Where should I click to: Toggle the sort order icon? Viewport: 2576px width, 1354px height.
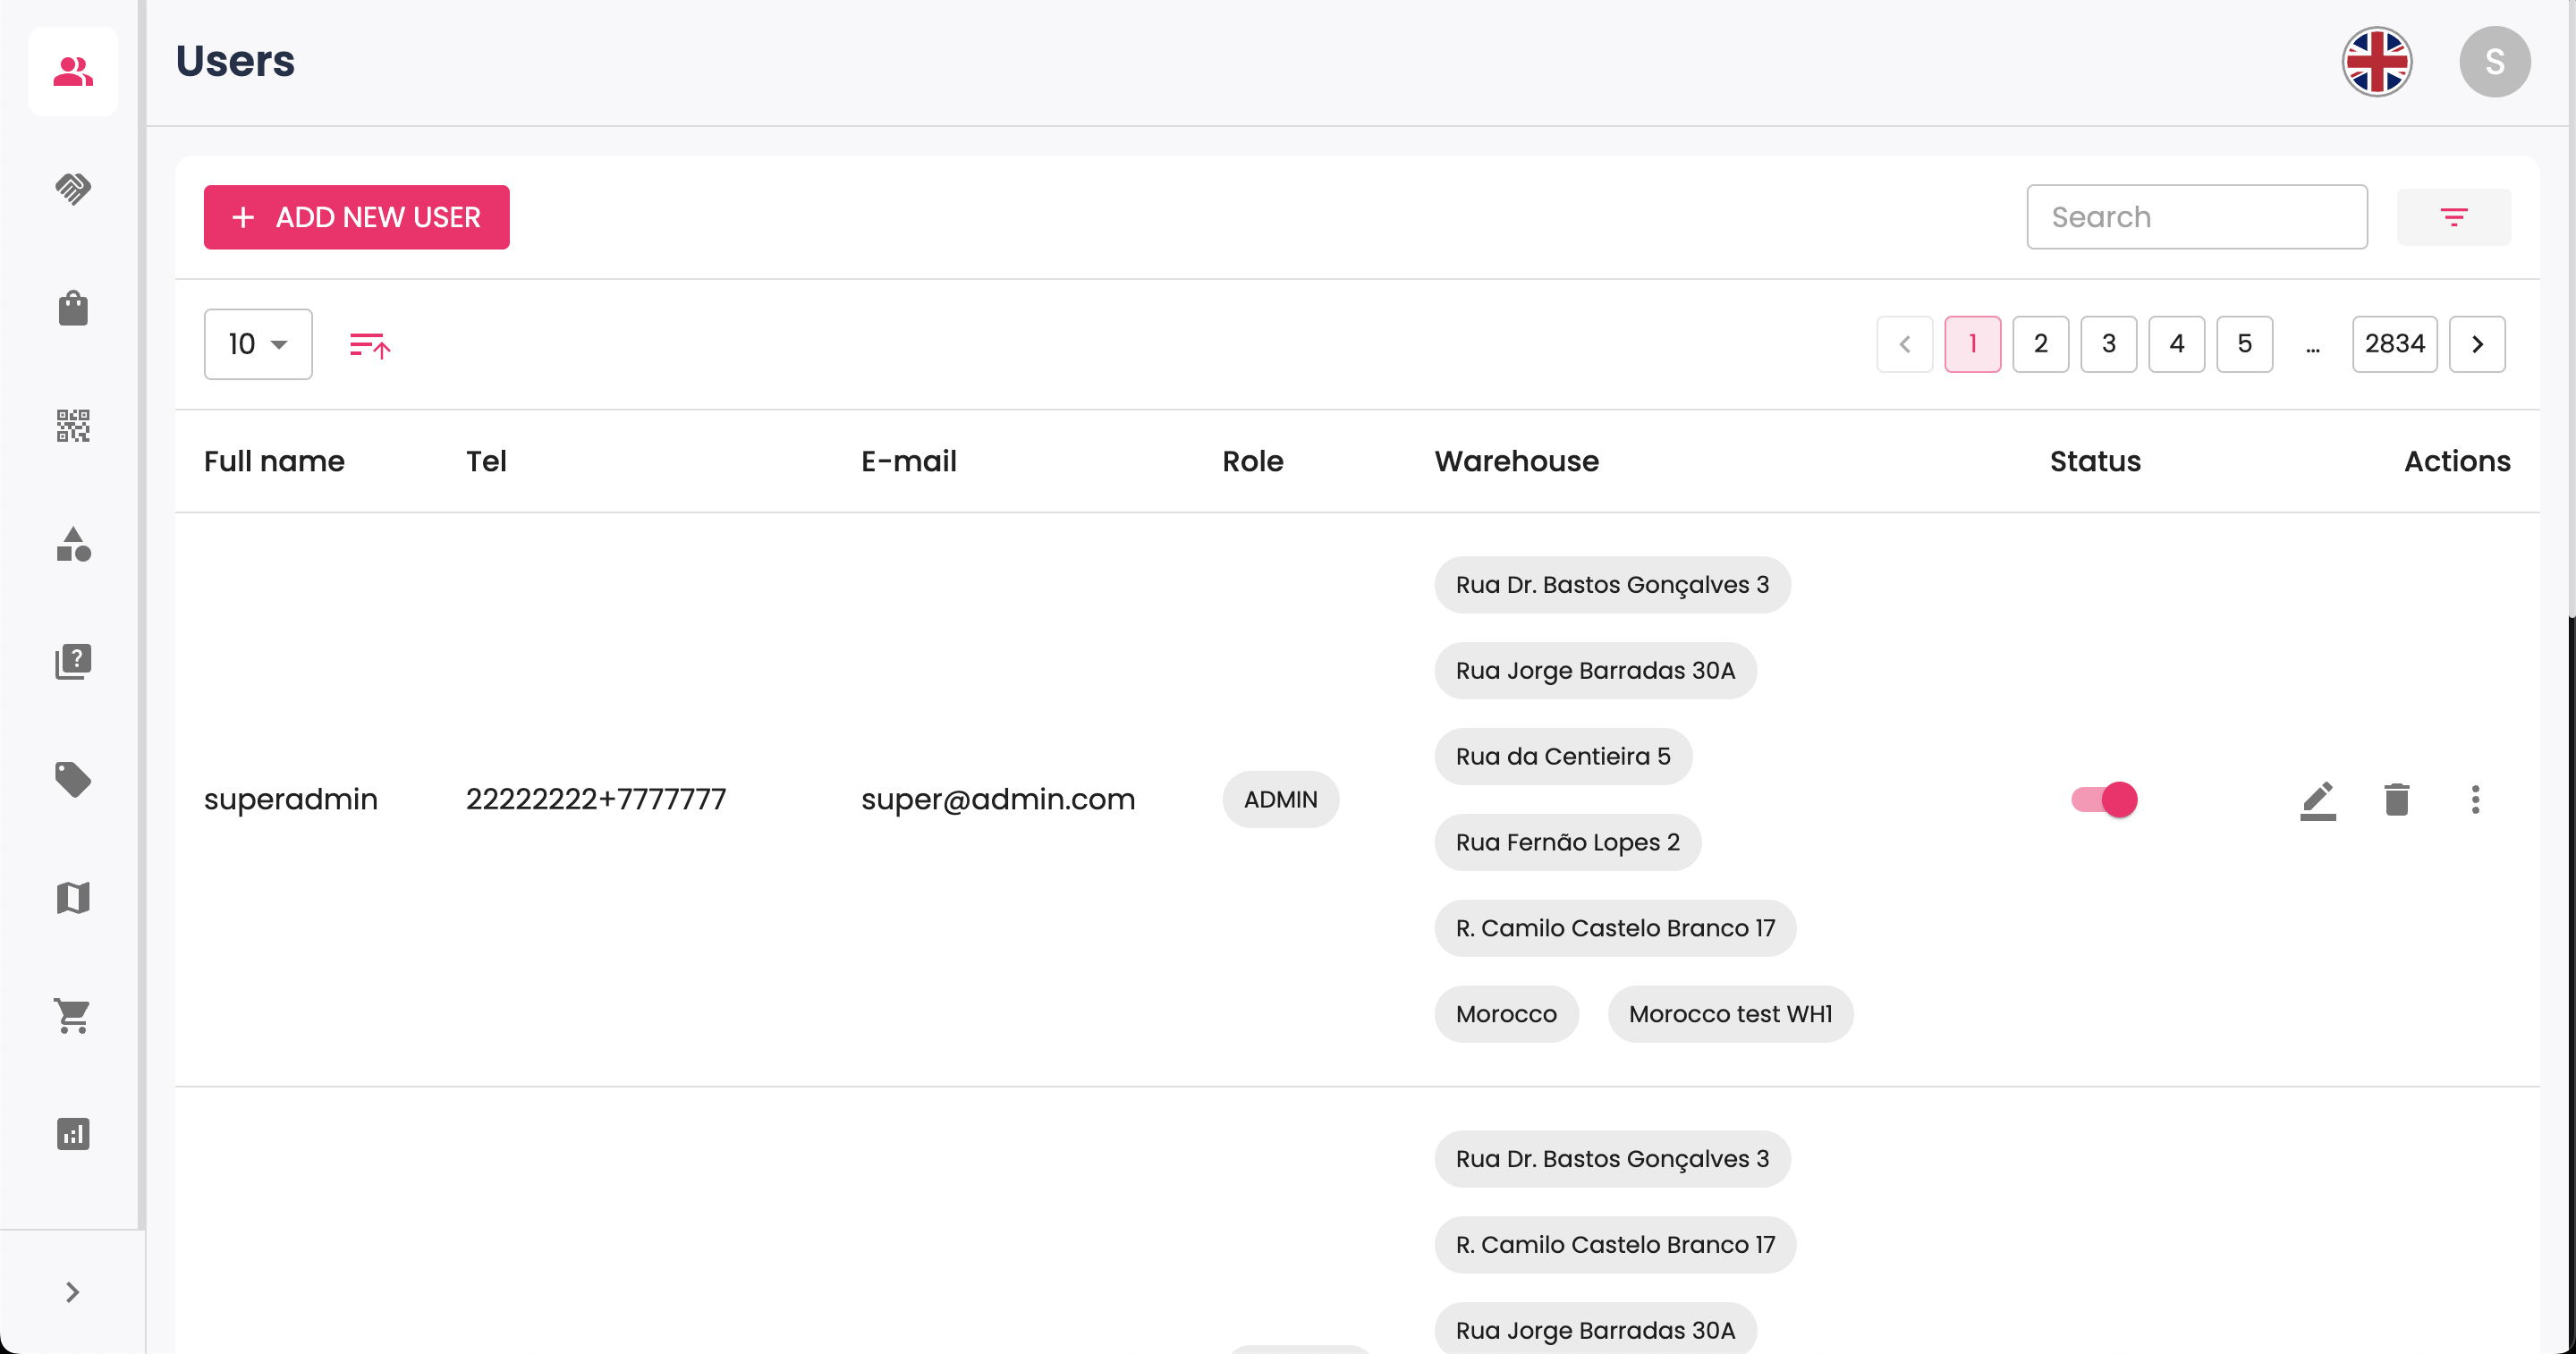pyautogui.click(x=369, y=345)
